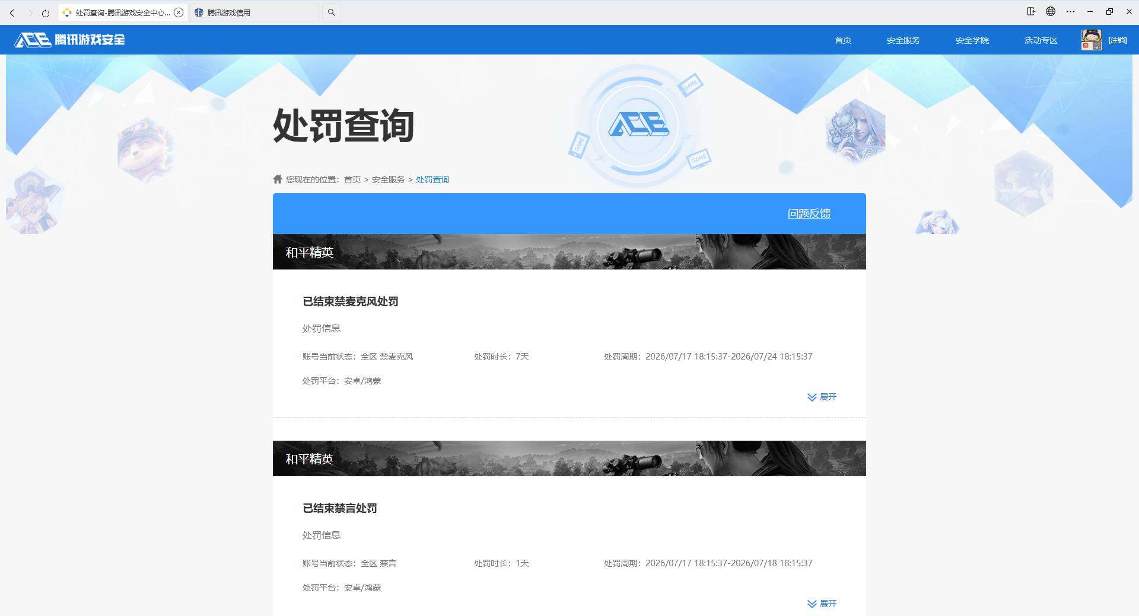Open the tab search magnifier icon
This screenshot has width=1139, height=616.
332,12
